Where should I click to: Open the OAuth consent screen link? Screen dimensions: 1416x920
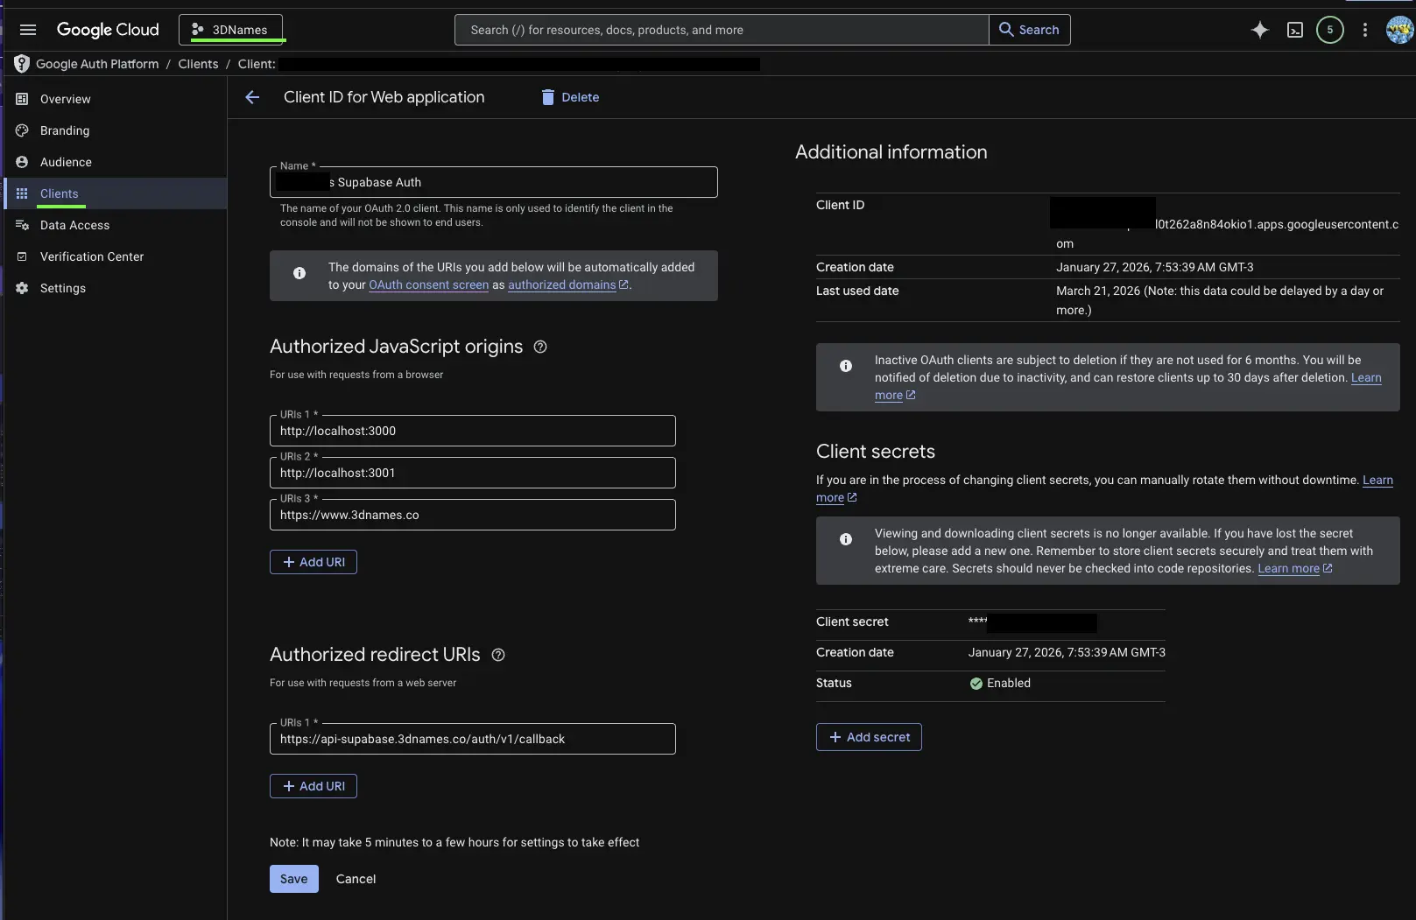point(429,284)
